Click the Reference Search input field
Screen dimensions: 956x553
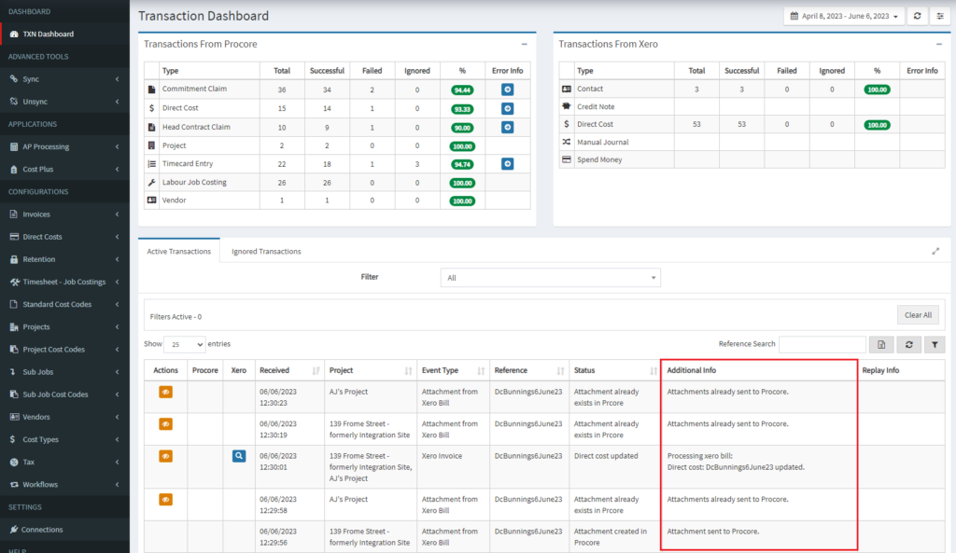click(822, 344)
